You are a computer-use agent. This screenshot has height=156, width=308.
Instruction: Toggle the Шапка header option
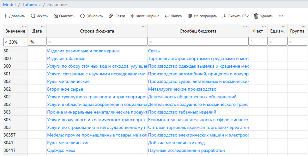pyautogui.click(x=167, y=16)
